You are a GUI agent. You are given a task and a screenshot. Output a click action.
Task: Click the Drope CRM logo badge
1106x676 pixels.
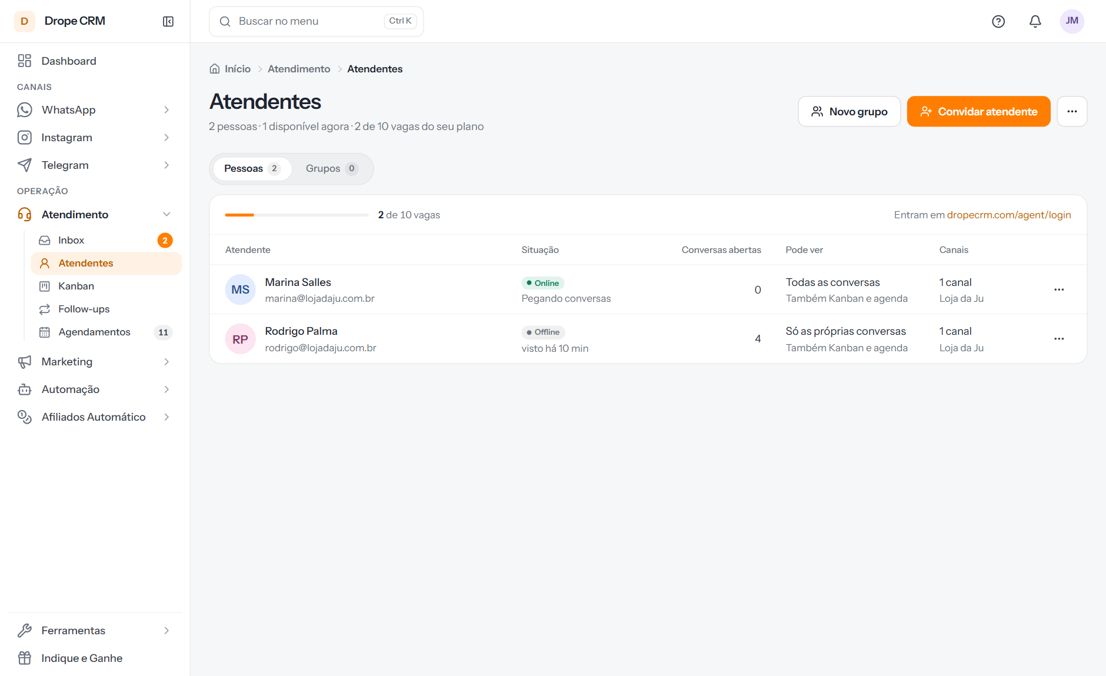pyautogui.click(x=25, y=21)
